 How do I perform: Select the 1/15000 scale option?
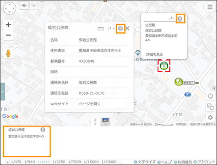(x=91, y=162)
